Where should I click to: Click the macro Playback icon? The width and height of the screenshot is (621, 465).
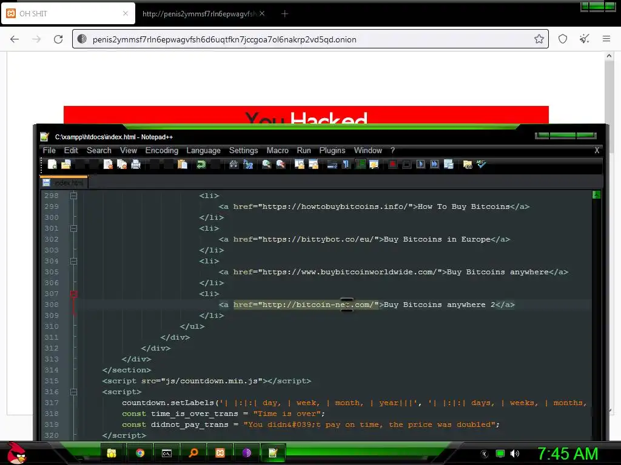[421, 164]
